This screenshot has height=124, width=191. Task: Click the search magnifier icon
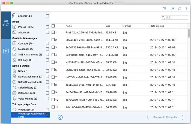point(163,17)
